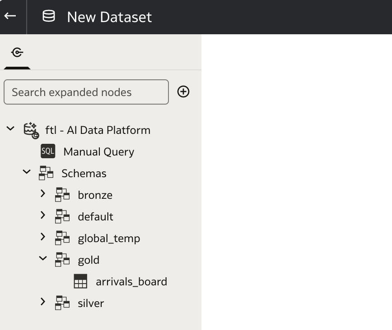Select the default schema name
392x330 pixels.
pyautogui.click(x=95, y=217)
